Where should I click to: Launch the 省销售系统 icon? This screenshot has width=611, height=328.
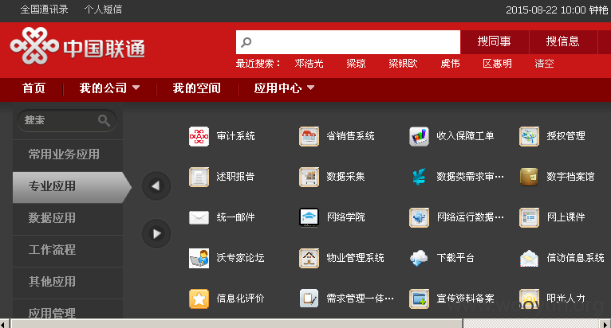pyautogui.click(x=309, y=136)
